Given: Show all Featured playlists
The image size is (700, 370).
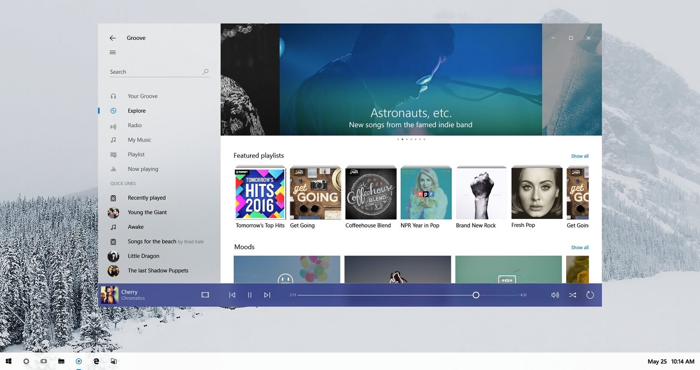Looking at the screenshot, I should click(x=579, y=156).
